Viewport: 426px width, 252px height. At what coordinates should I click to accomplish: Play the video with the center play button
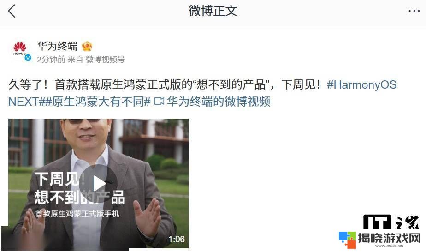point(98,184)
